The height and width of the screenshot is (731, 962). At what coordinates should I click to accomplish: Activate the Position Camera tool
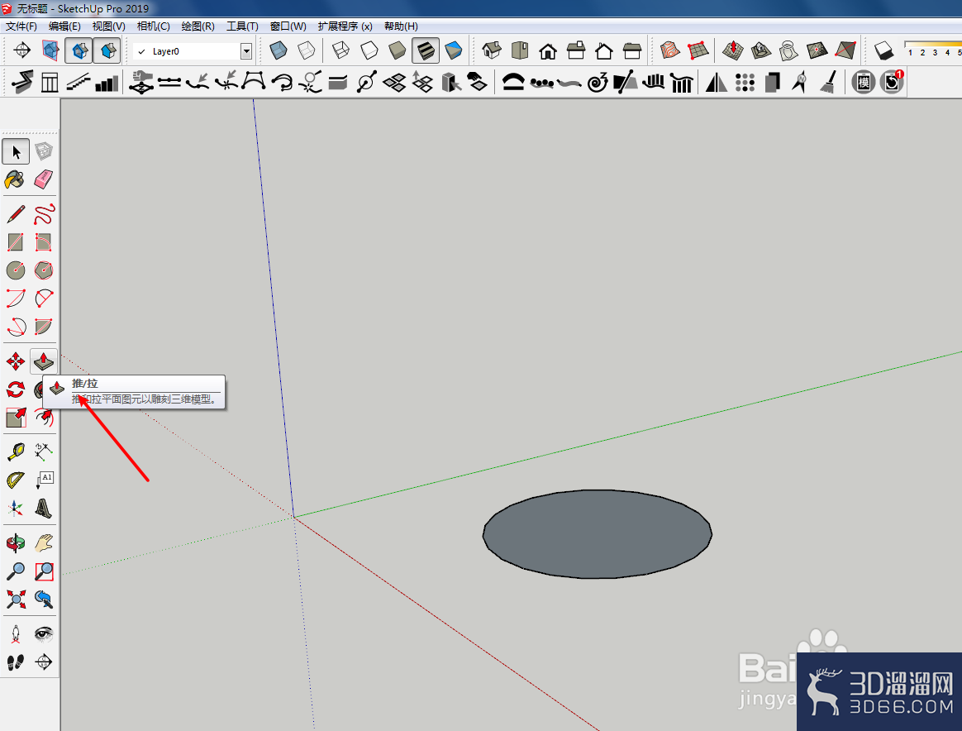click(16, 634)
